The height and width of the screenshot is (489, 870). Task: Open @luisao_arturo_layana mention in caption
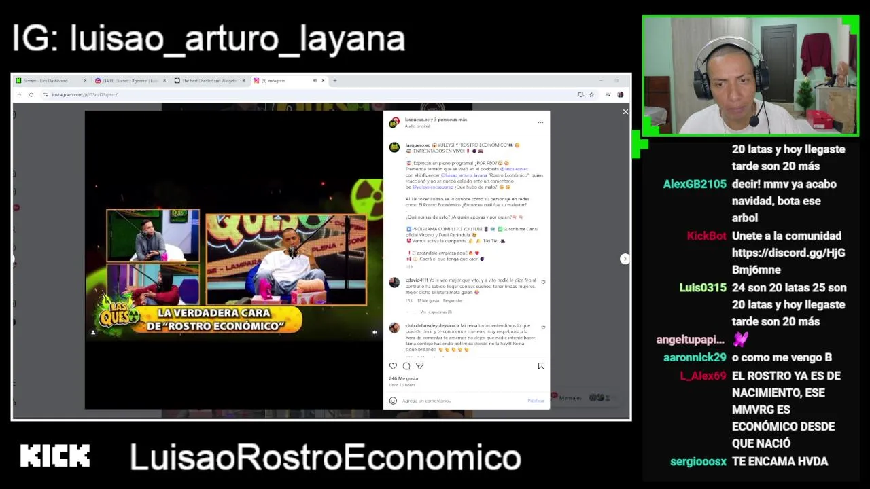[x=464, y=175]
